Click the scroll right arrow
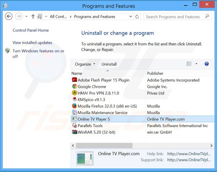 click(x=211, y=146)
